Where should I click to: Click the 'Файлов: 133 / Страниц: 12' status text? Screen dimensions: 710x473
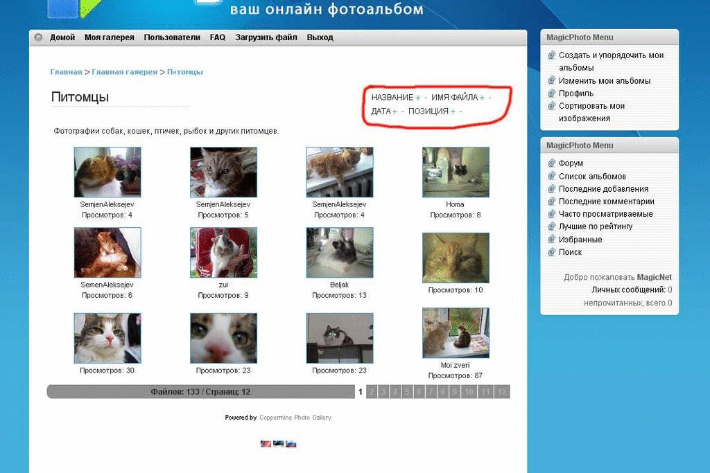click(200, 392)
